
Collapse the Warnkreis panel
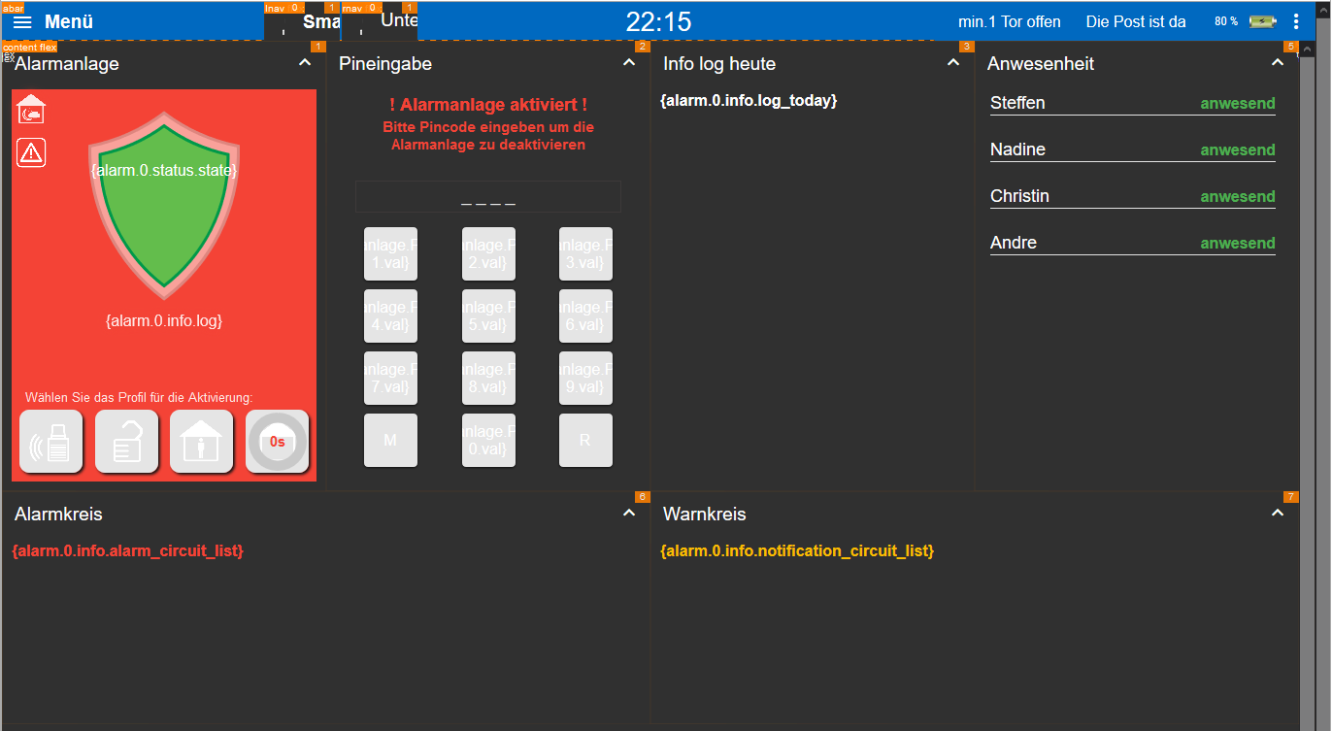(1278, 514)
